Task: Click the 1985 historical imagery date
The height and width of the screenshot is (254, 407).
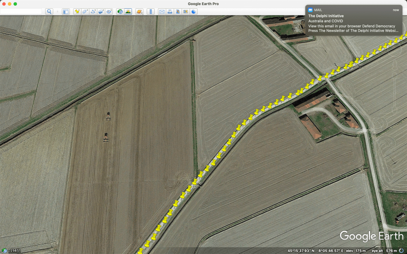Action: (x=14, y=250)
